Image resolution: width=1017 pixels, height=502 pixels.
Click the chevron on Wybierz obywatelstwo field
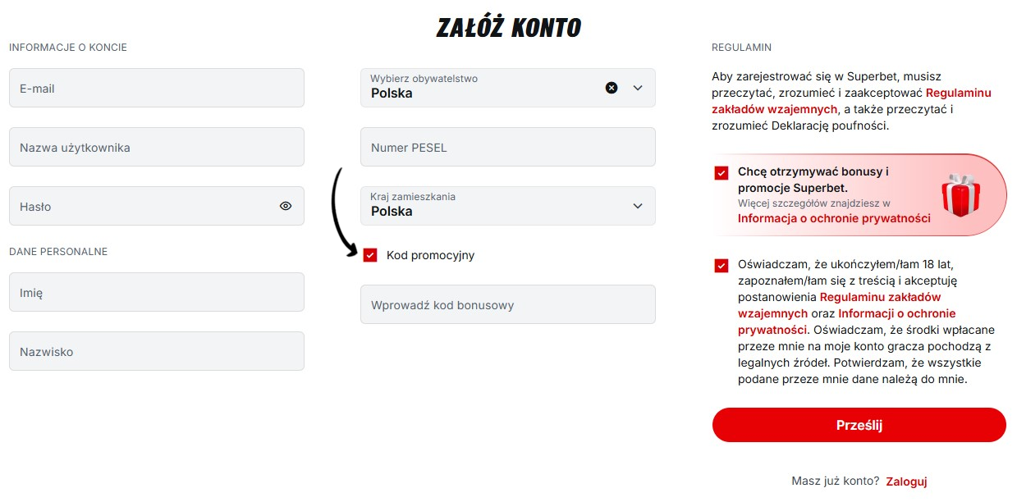click(637, 87)
